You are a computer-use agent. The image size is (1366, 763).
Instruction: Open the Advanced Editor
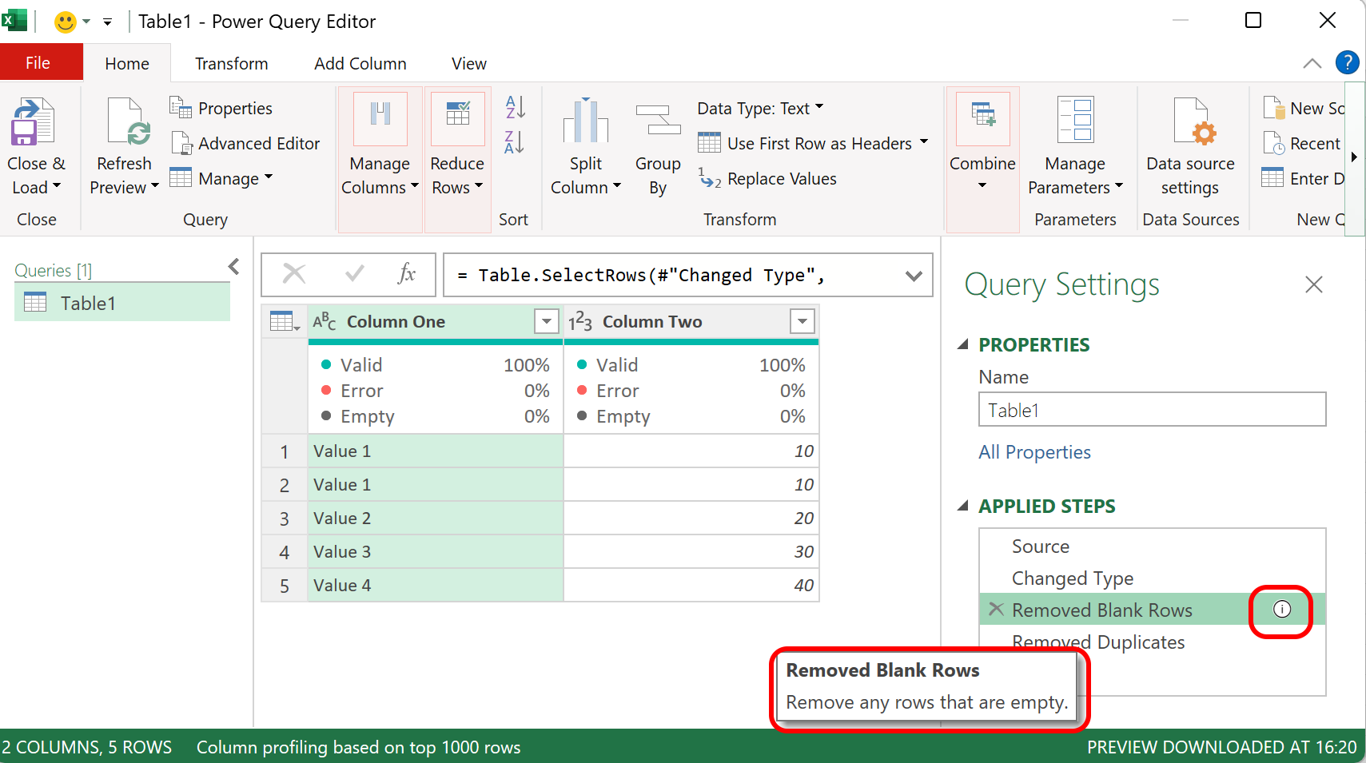point(245,144)
